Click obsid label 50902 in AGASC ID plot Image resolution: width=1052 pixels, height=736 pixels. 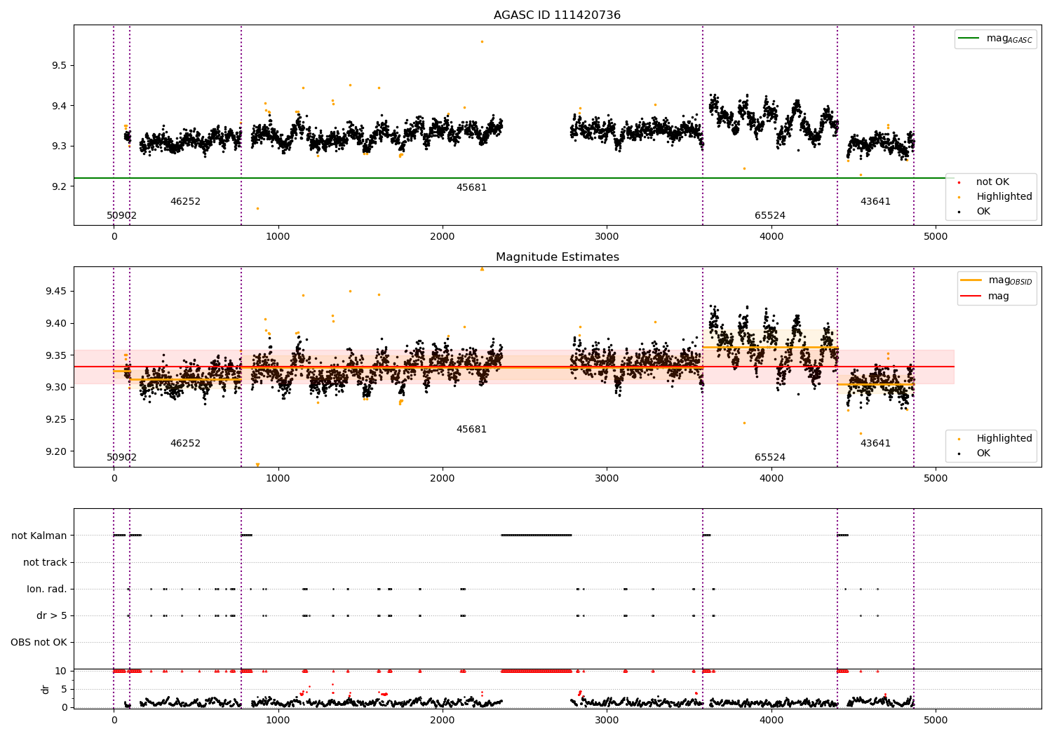click(122, 216)
